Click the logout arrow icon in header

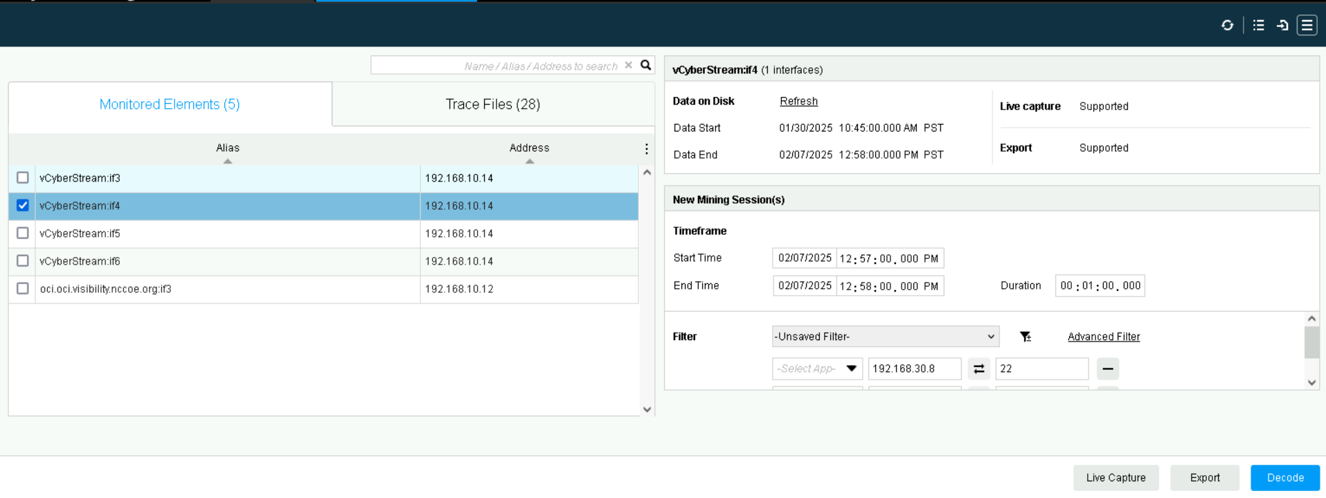click(1282, 26)
